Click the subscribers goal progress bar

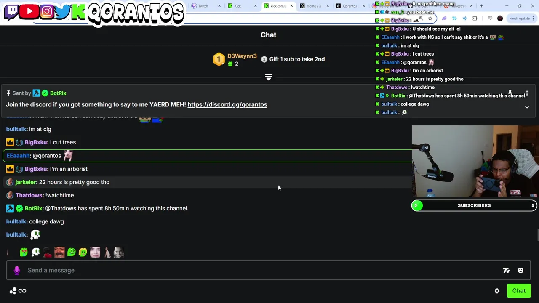pyautogui.click(x=474, y=205)
